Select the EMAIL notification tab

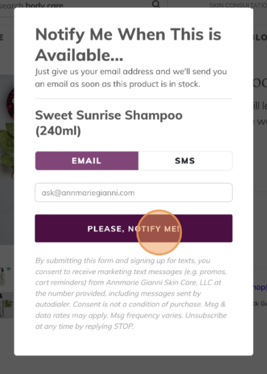click(87, 161)
